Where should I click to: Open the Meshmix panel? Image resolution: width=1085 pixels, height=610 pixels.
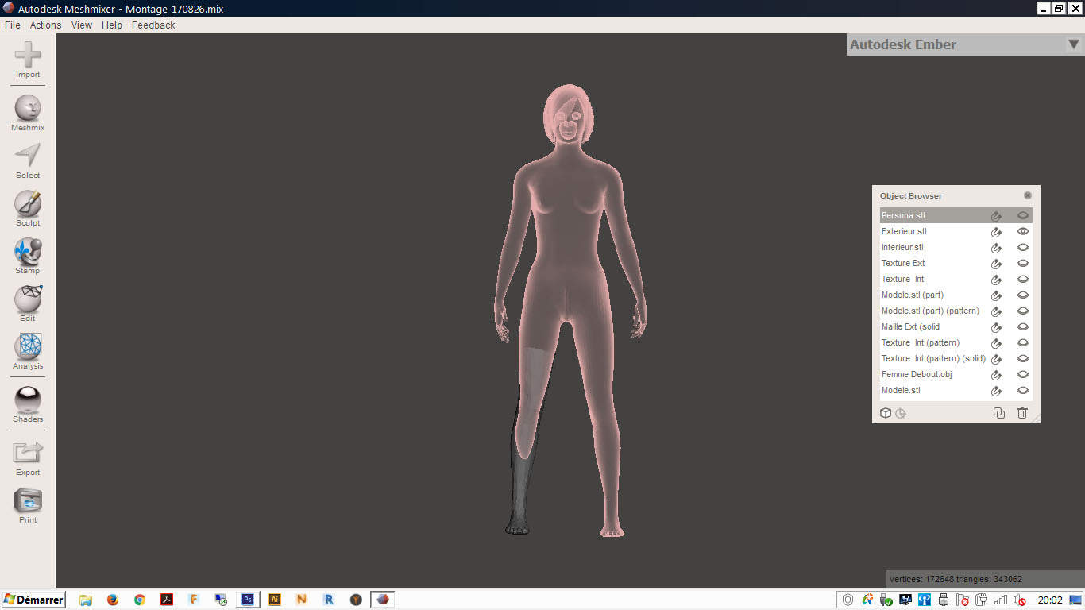coord(28,113)
